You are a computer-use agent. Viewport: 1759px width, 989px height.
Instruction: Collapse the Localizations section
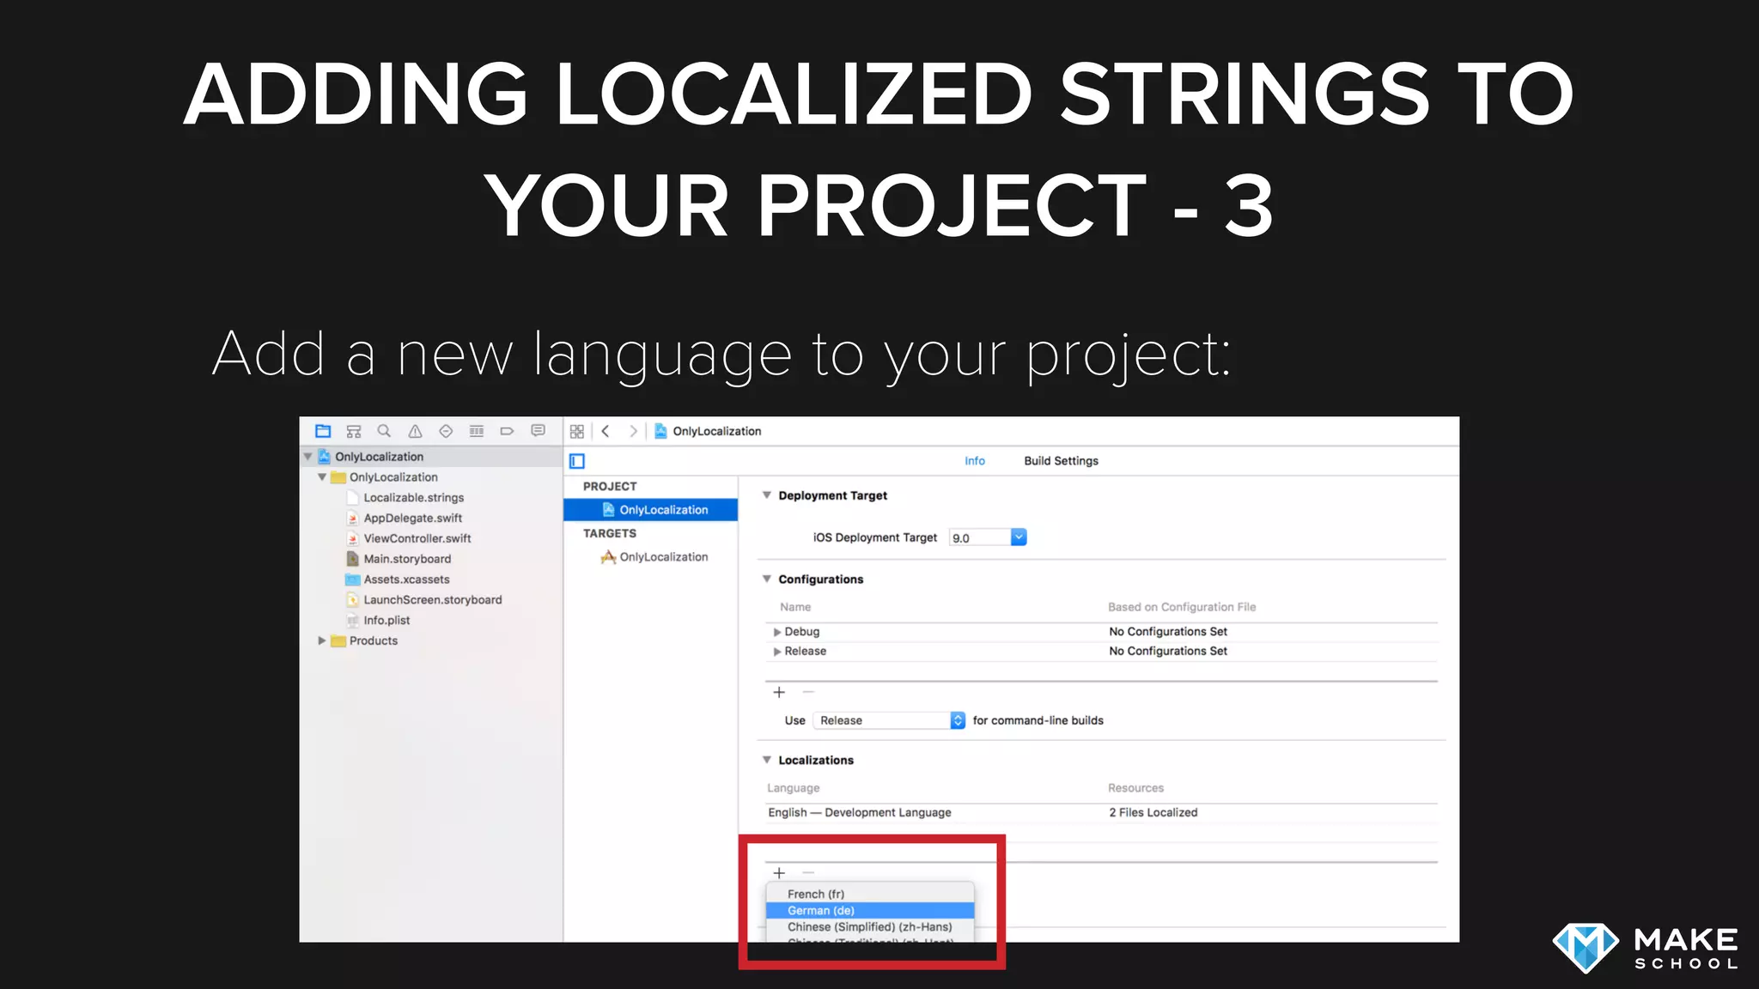coord(767,760)
